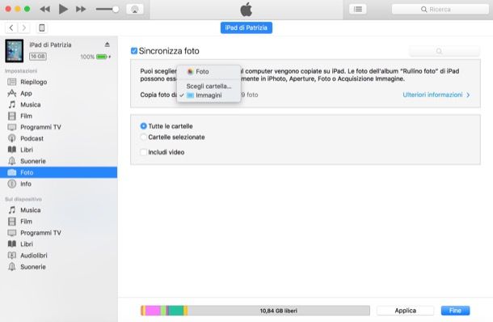Open Libri under Sul dispositivo
This screenshot has height=322, width=493.
point(58,244)
